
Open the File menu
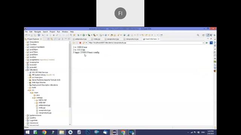(x=26, y=31)
